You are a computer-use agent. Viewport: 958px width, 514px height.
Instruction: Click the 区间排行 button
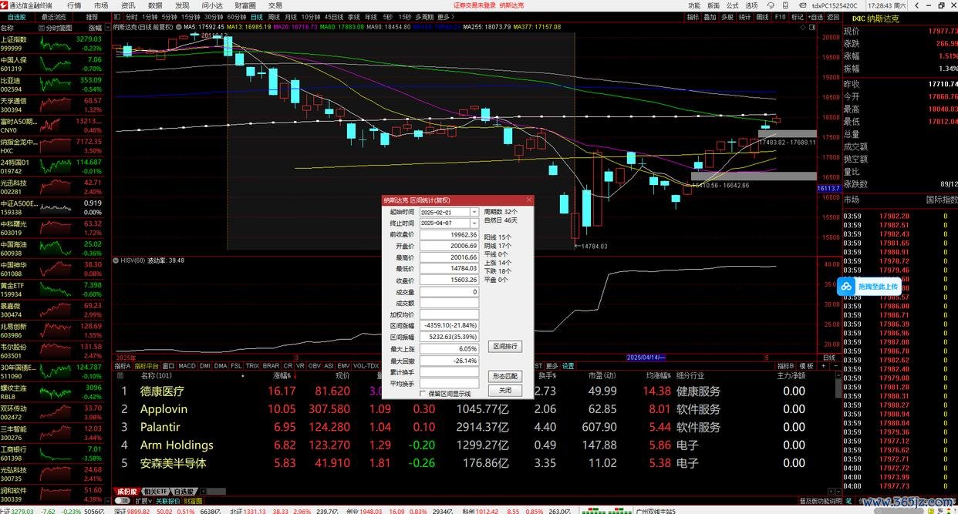[505, 347]
